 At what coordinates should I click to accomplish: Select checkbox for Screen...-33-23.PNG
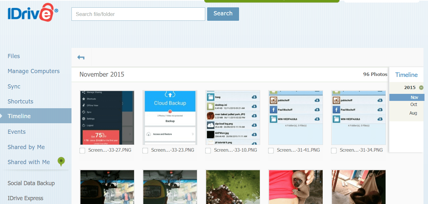pos(145,151)
